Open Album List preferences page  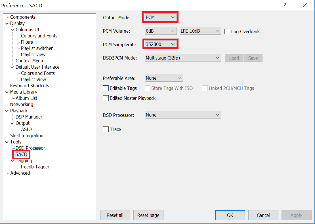26,98
